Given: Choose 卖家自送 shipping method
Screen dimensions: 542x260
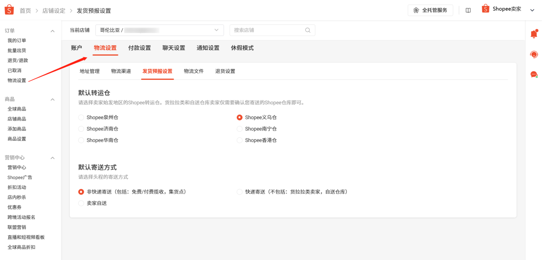Looking at the screenshot, I should [81, 203].
